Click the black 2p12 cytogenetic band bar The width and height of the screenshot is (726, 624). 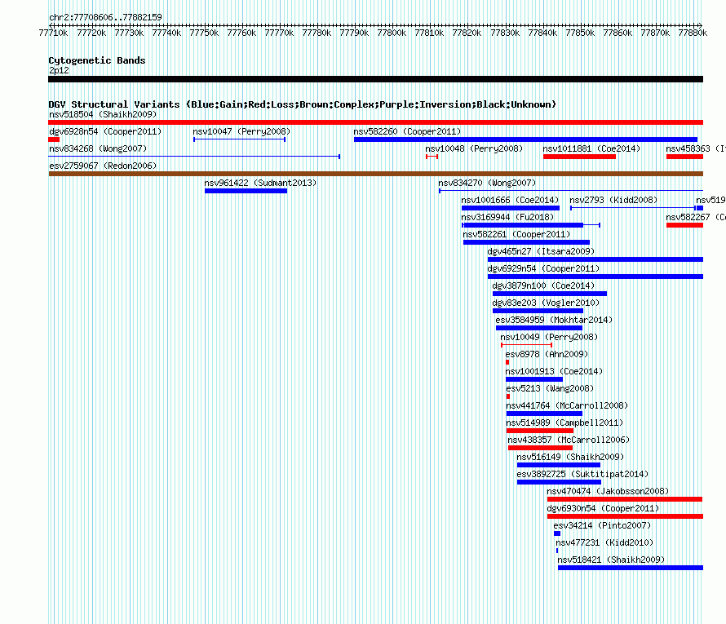coord(375,79)
